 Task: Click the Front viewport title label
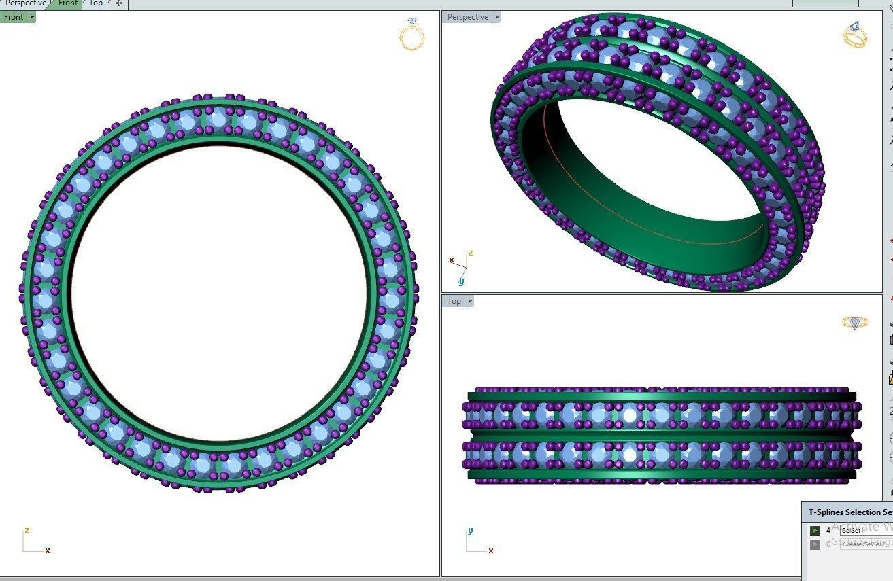(12, 16)
